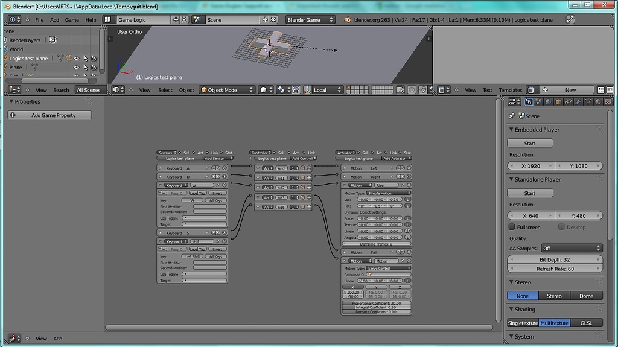Add a new screen layout (plus icon)
The height and width of the screenshot is (347, 618).
(176, 20)
